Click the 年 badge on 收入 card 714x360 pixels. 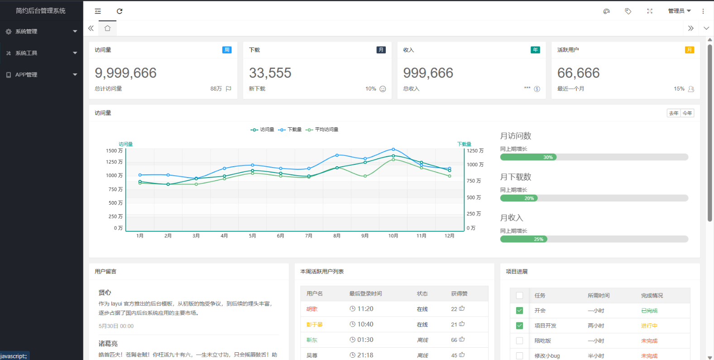(536, 50)
